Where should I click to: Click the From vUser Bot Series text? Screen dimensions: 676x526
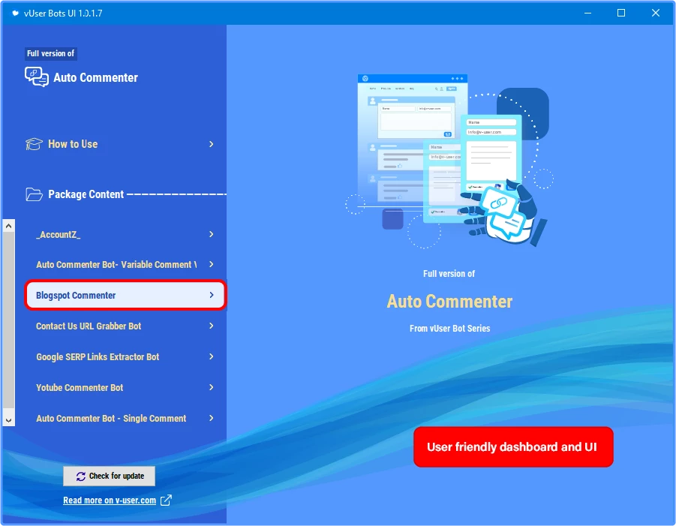pyautogui.click(x=449, y=329)
